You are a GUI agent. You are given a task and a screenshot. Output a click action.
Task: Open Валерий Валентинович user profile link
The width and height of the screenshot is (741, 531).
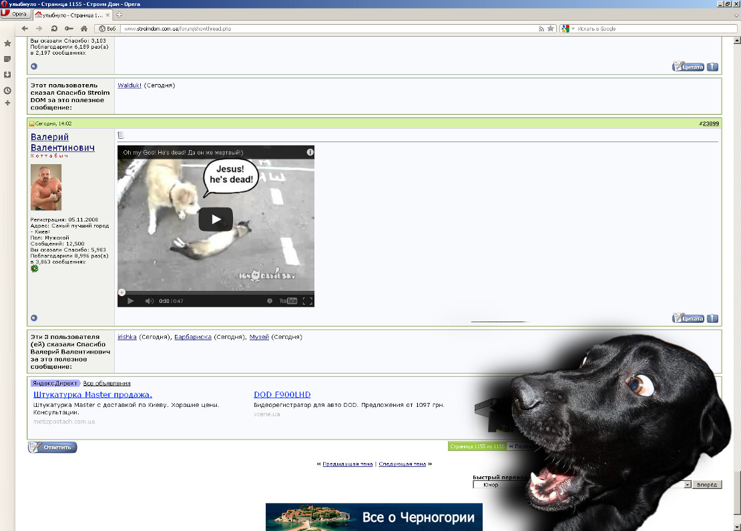click(62, 142)
